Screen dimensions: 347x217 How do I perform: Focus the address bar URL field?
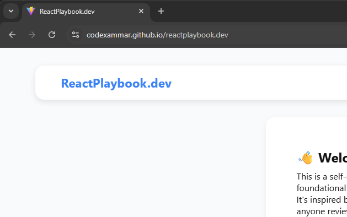point(207,35)
